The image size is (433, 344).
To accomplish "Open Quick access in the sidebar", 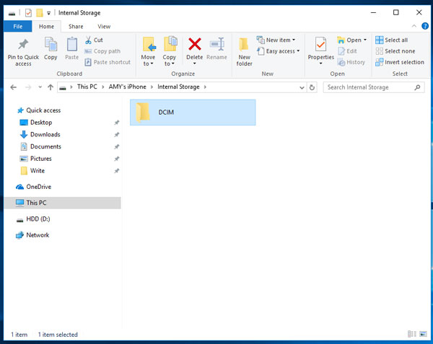I will point(39,110).
